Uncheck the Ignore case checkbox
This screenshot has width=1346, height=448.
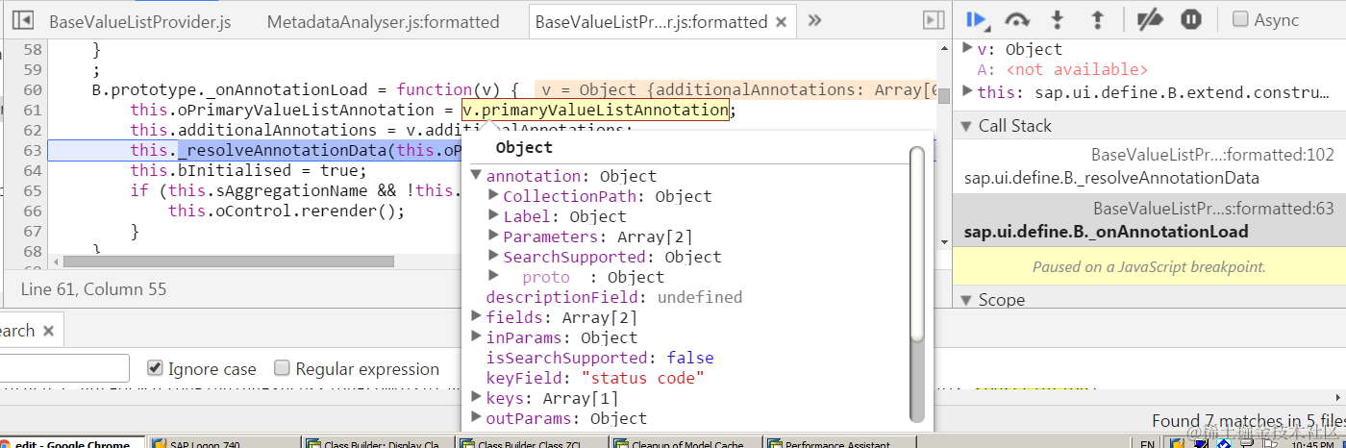[x=155, y=368]
